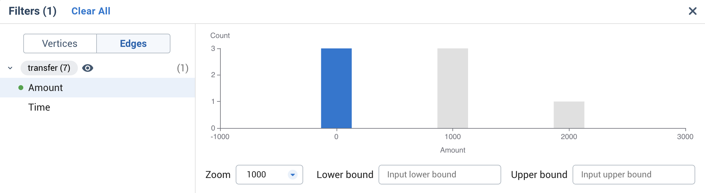Expand the Zoom level selector
Image resolution: width=705 pixels, height=193 pixels.
coord(269,174)
